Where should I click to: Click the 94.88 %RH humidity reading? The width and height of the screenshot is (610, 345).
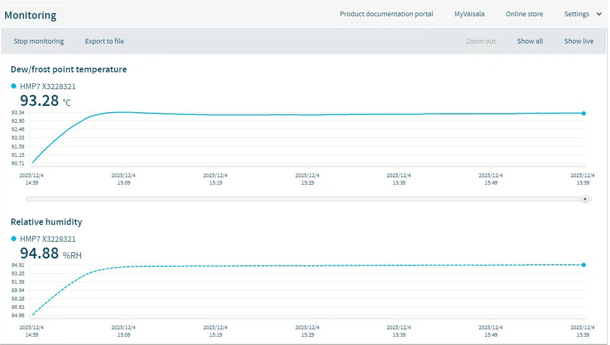[39, 253]
